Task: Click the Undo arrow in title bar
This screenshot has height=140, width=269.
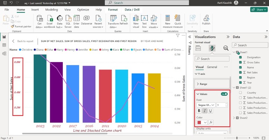Action: point(11,3)
